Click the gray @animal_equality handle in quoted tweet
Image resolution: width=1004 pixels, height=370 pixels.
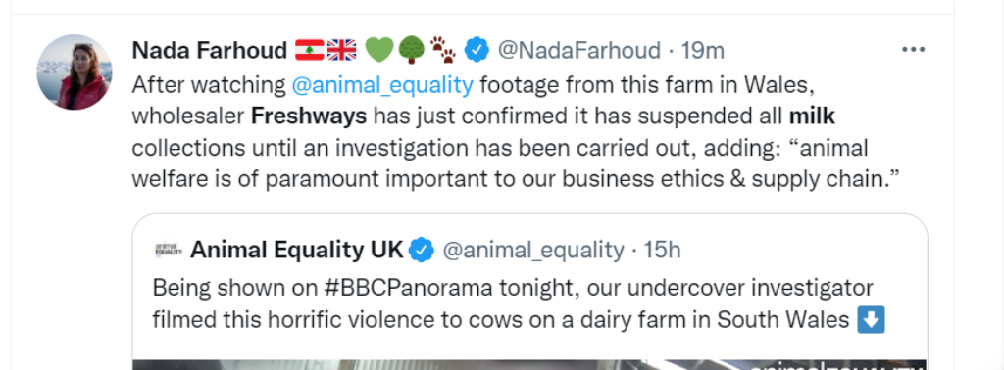pos(532,251)
